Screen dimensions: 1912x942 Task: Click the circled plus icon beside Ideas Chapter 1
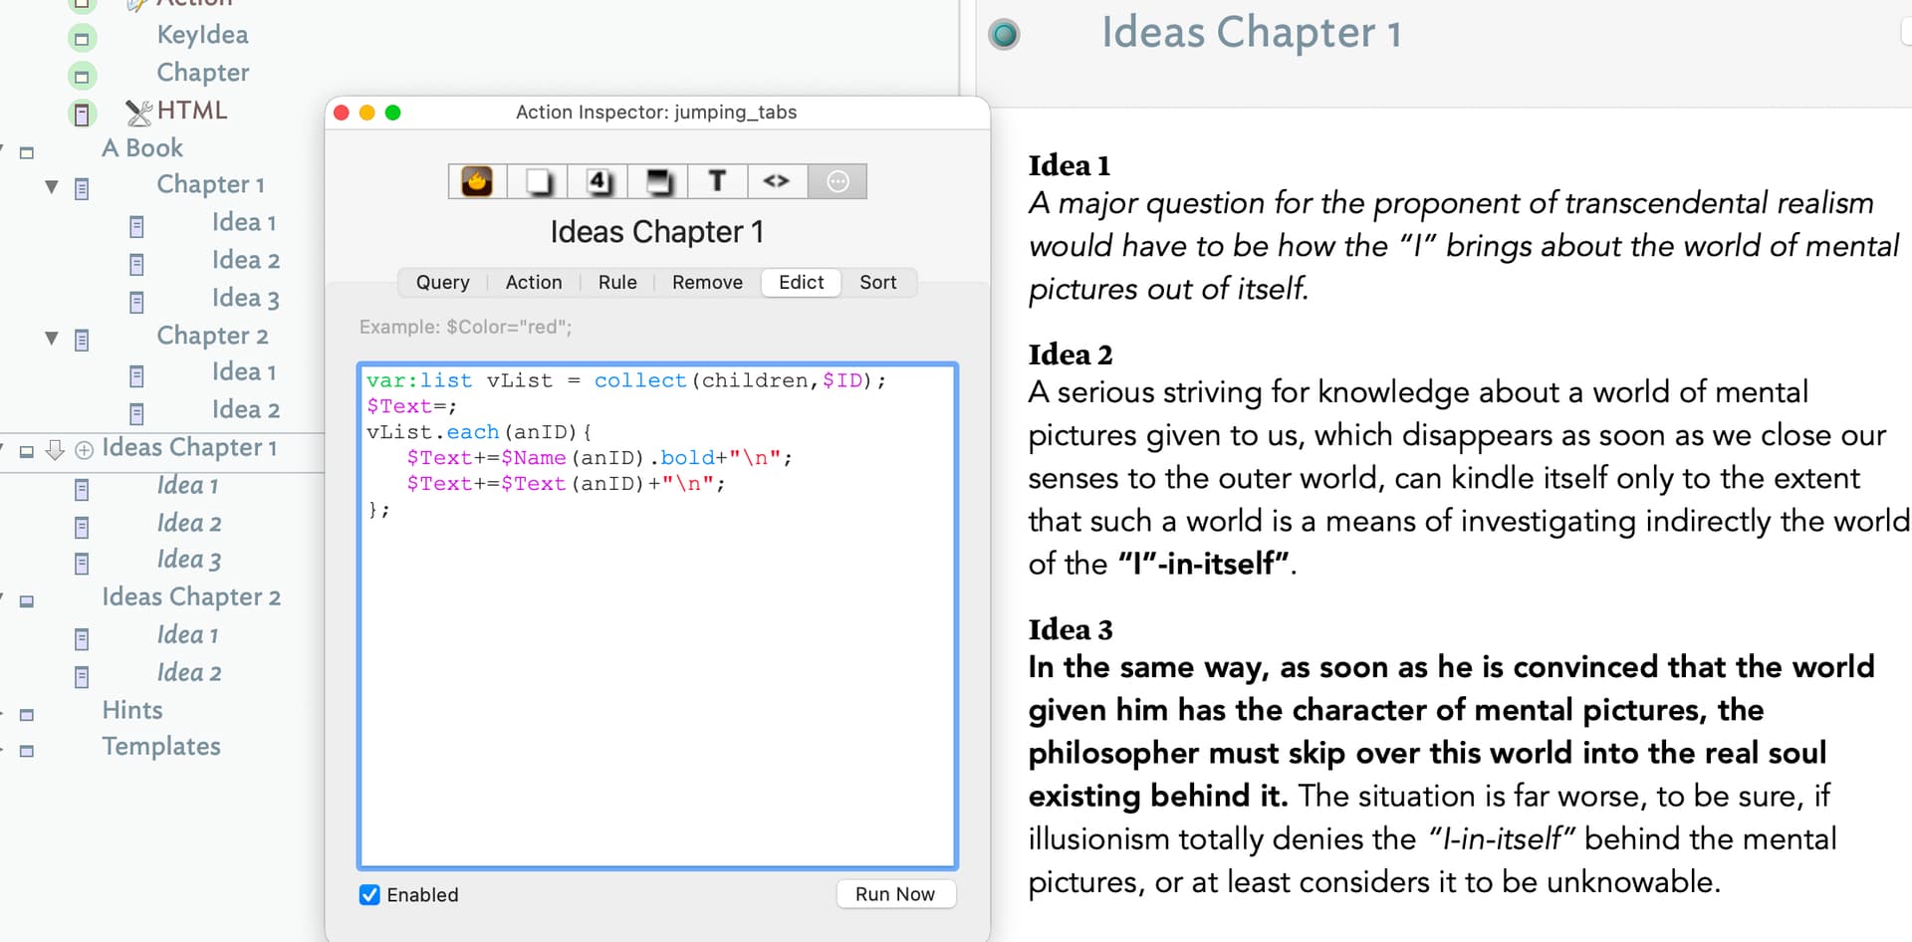click(x=85, y=450)
